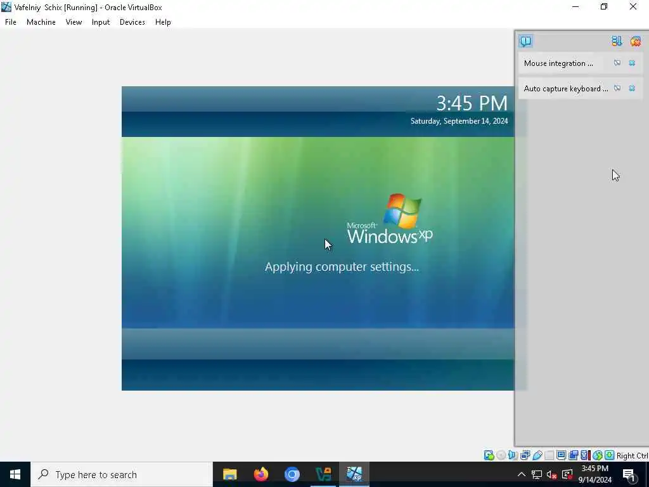Open the Input menu
The width and height of the screenshot is (649, 487).
click(101, 22)
